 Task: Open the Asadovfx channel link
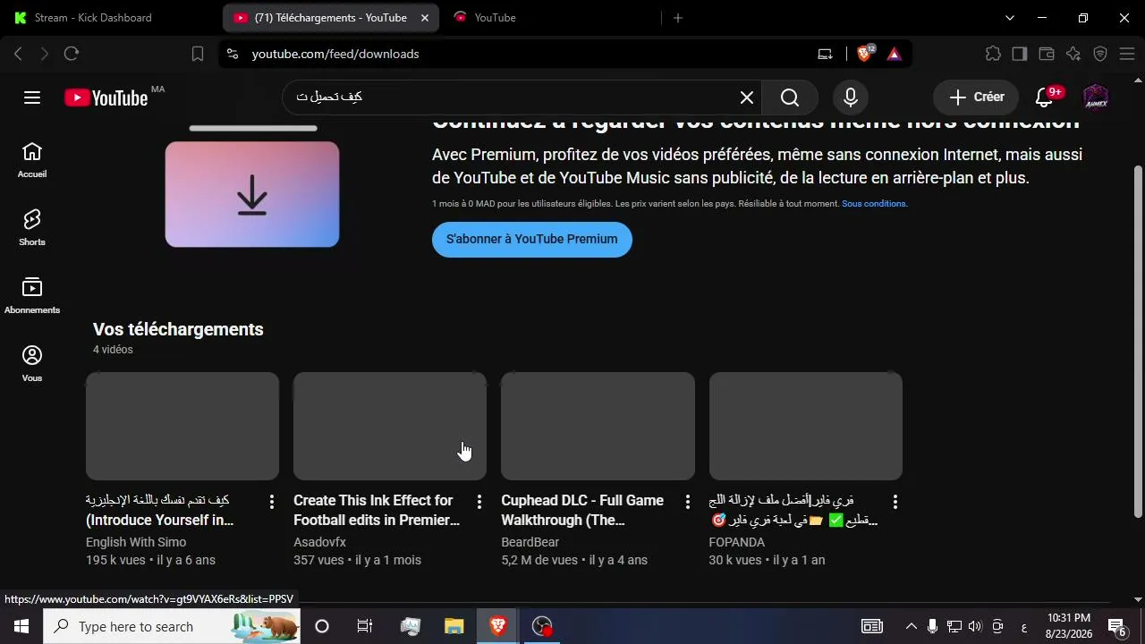point(319,542)
